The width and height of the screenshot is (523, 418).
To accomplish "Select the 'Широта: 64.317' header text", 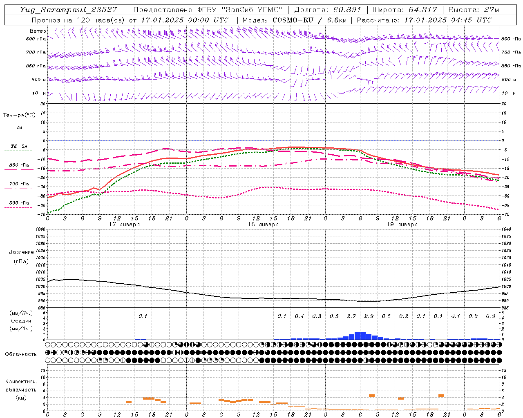I will click(405, 10).
